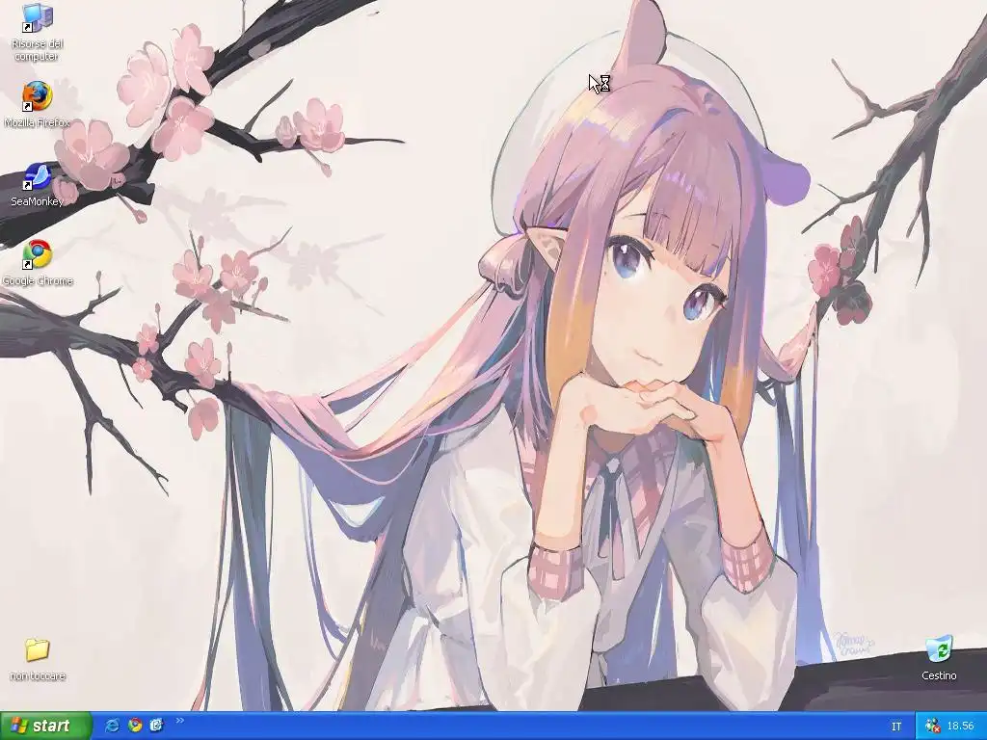Screen dimensions: 987x740
Task: Launch Internet Explorer from Quick Launch
Action: (114, 726)
